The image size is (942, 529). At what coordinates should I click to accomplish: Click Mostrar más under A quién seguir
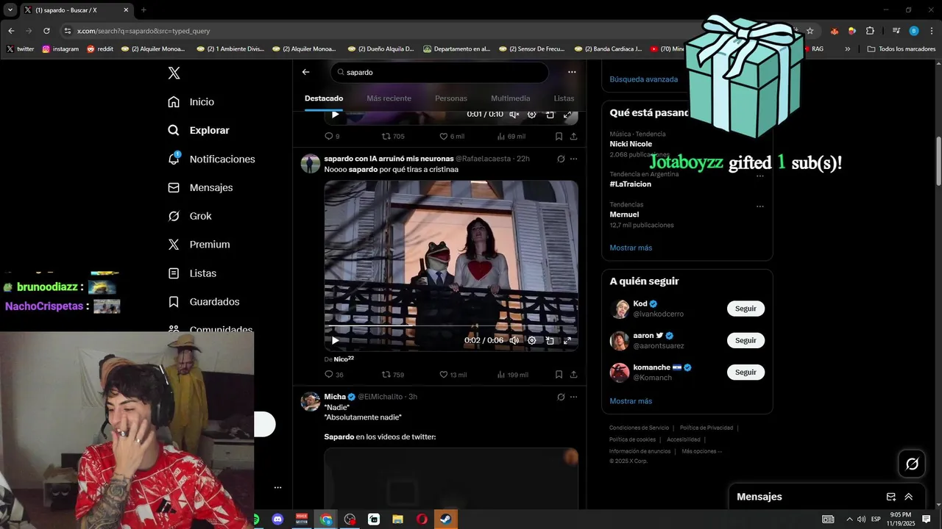(631, 401)
